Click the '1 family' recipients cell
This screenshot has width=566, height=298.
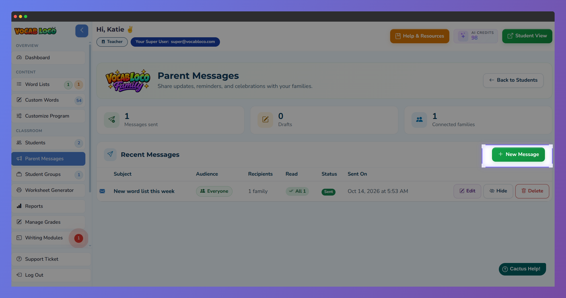pos(258,192)
